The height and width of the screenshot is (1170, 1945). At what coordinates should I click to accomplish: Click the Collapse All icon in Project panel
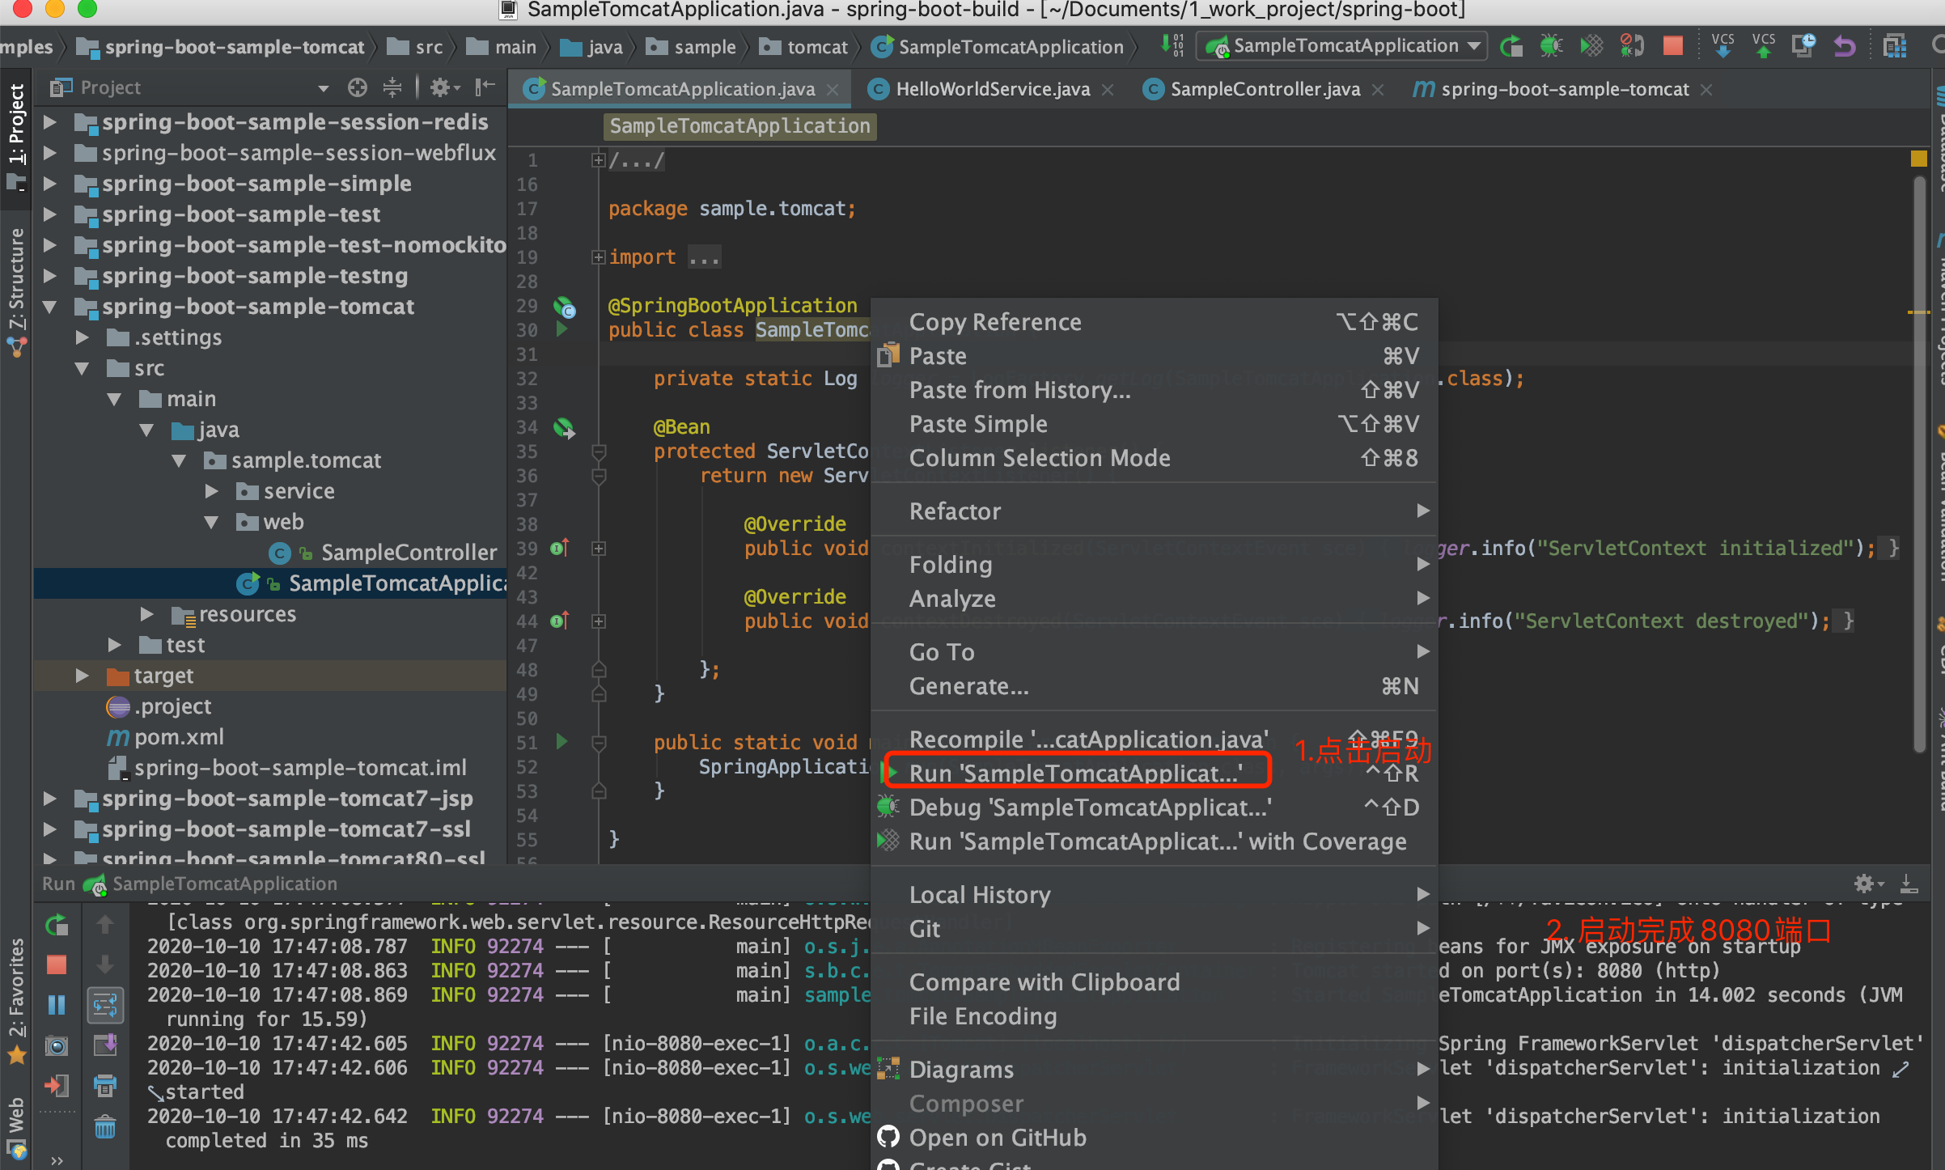(392, 87)
